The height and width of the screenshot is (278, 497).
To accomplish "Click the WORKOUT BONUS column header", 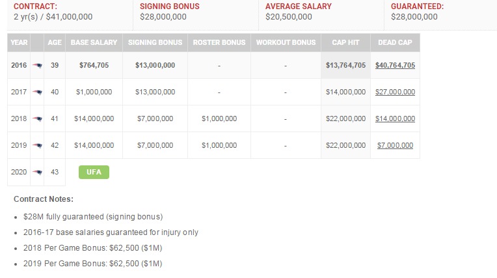I will (286, 43).
